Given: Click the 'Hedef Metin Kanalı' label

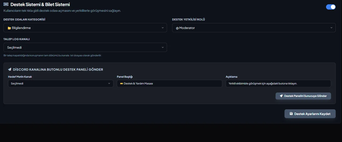Looking at the screenshot, I should [x=20, y=77].
